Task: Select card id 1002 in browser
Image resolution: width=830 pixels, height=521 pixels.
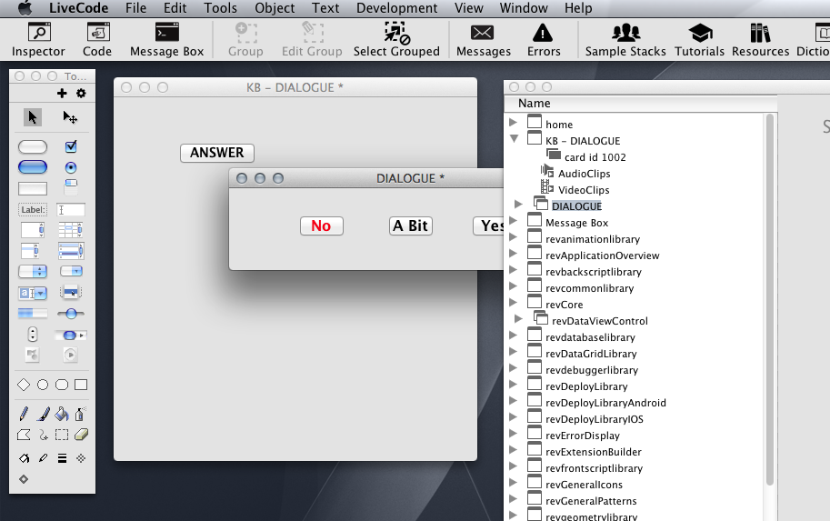Action: pyautogui.click(x=595, y=157)
